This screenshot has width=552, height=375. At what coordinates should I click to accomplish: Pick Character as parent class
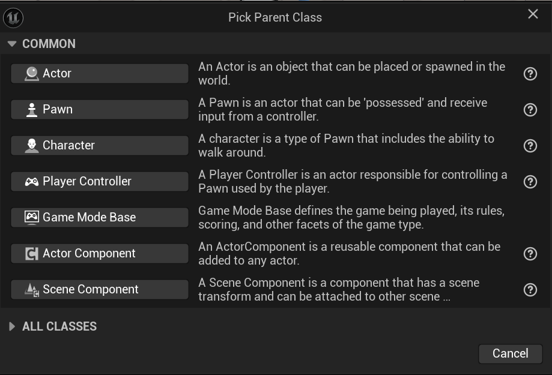(x=100, y=145)
